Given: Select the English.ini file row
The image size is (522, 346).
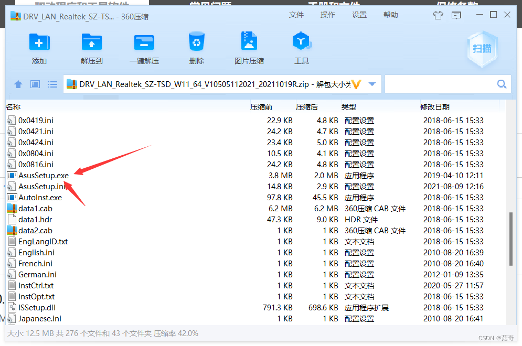Looking at the screenshot, I should pos(254,253).
